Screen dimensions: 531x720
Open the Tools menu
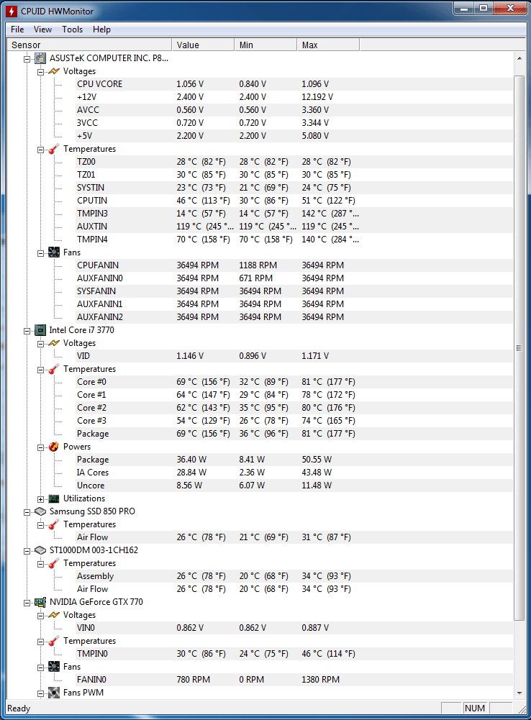tap(72, 29)
